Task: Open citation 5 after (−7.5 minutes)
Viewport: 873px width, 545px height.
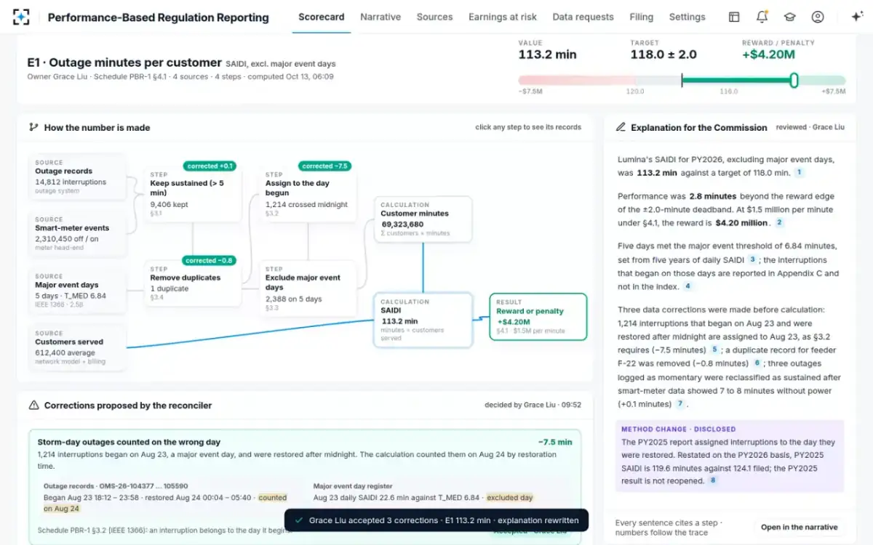Action: click(x=714, y=350)
